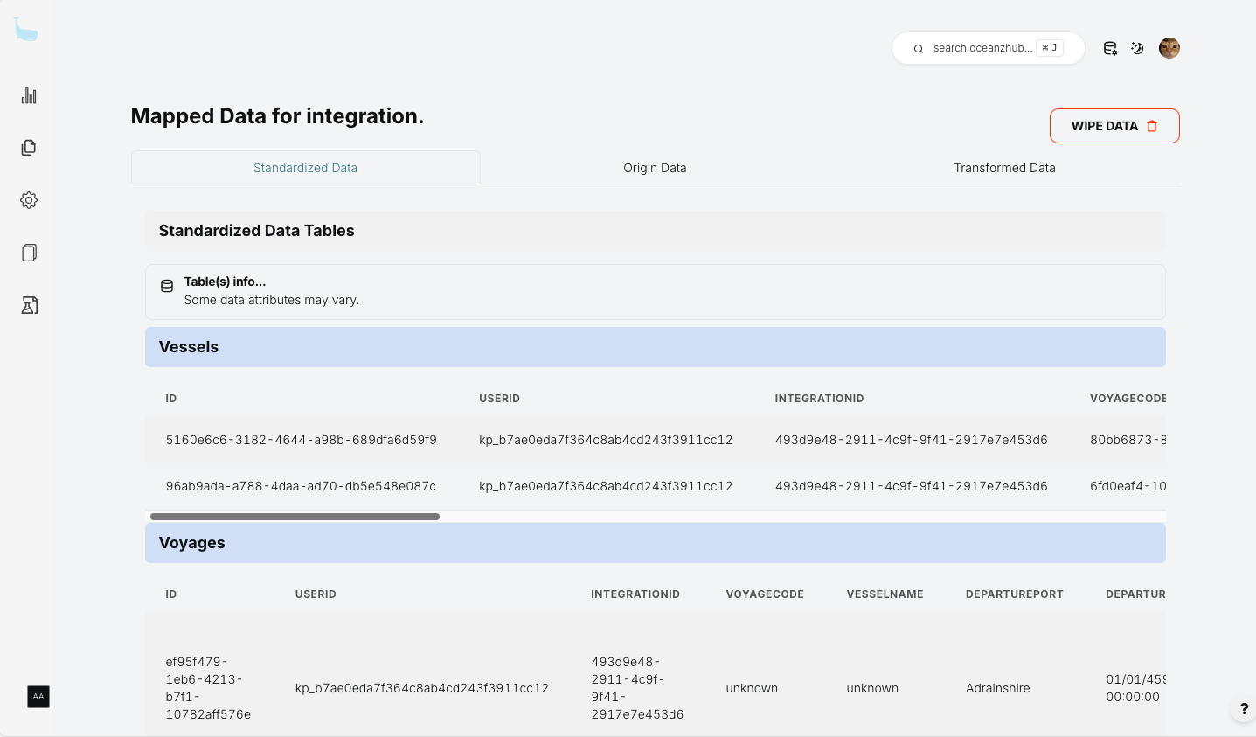This screenshot has width=1256, height=737.
Task: Click the Voyages USERID column header
Action: click(316, 594)
